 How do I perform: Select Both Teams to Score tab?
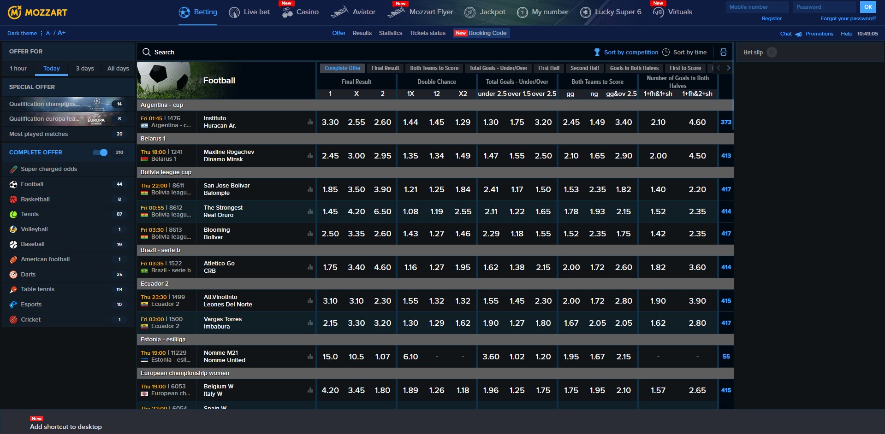(434, 68)
